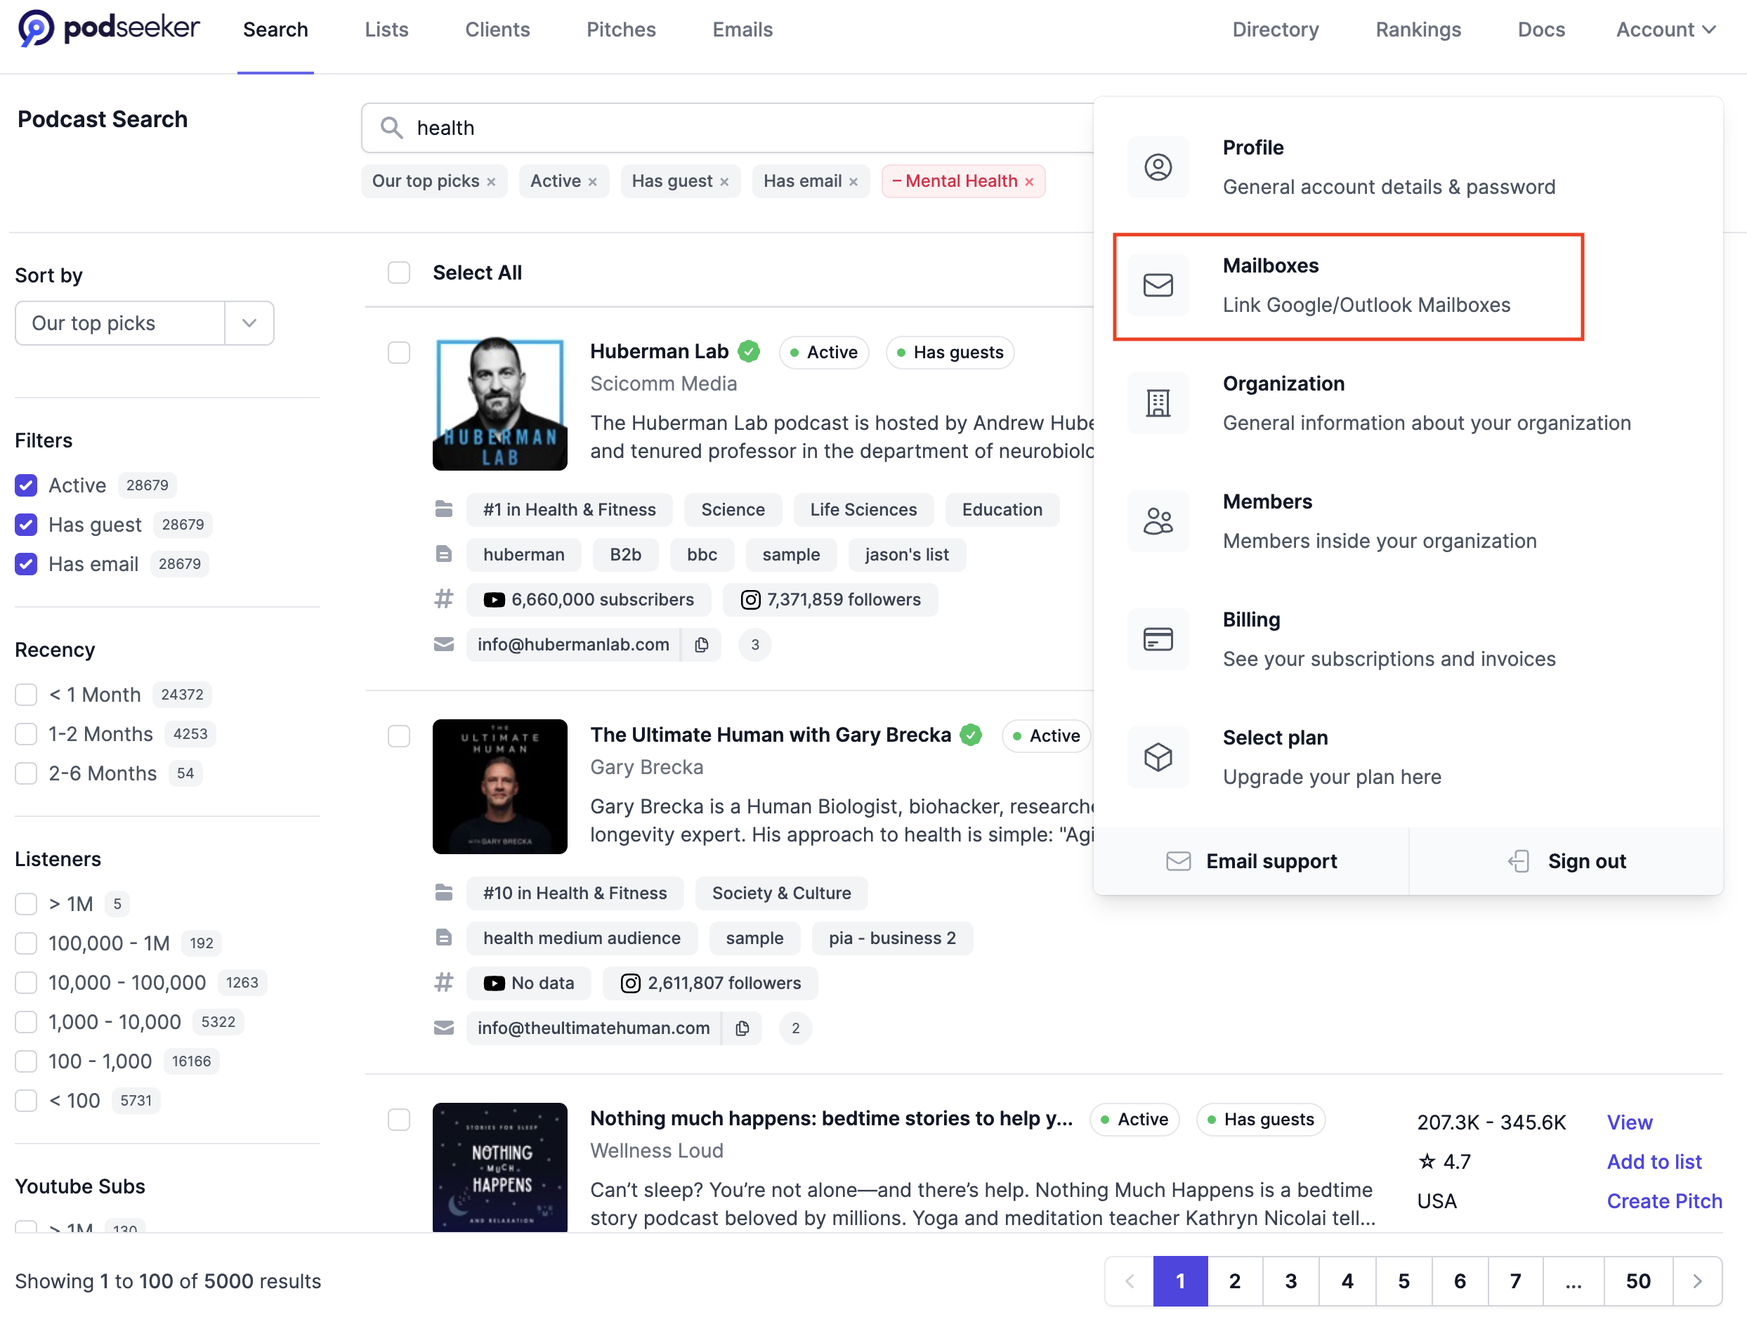Open The Ultimate Human cover thumbnail
Image resolution: width=1747 pixels, height=1329 pixels.
500,786
